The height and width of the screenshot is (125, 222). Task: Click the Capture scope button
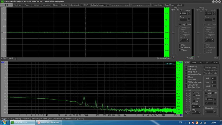coord(211,67)
